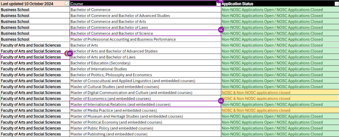Select the status cell in the Master of Political Economy row

[x=280, y=122]
